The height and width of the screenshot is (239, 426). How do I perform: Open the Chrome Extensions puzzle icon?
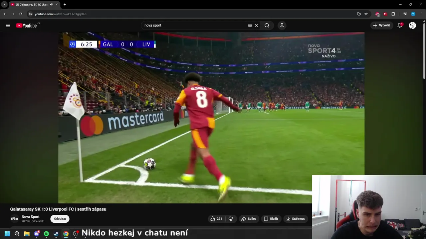pyautogui.click(x=393, y=14)
